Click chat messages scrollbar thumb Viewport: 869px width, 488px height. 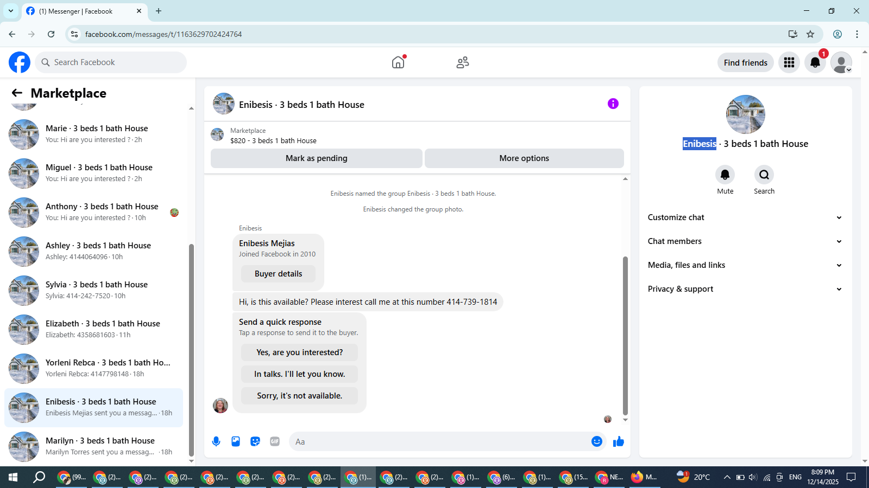point(625,336)
